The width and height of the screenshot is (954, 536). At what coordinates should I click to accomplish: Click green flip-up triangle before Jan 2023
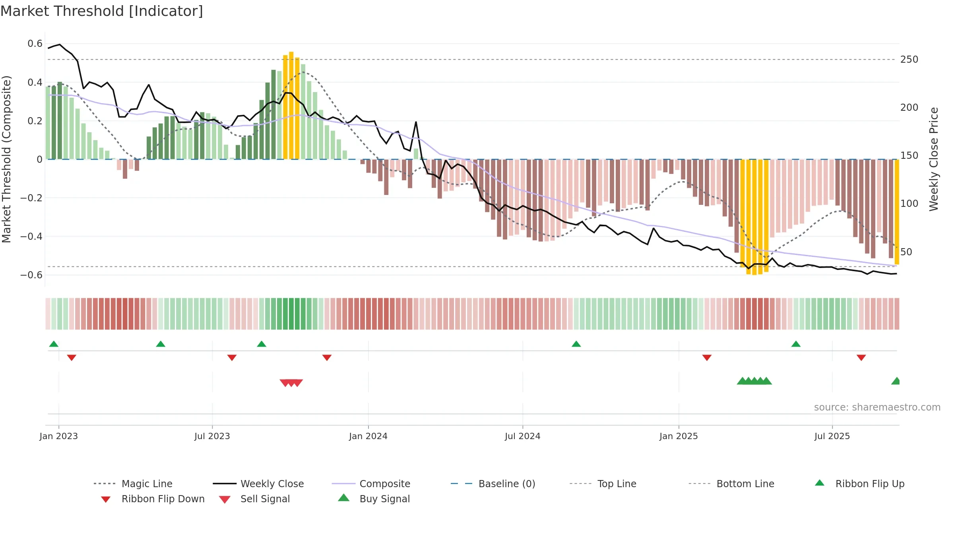[54, 344]
